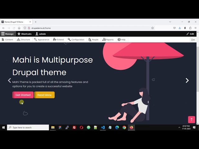199x149 pixels.
Task: Open Visual Studio Code from taskbar
Action: click(x=103, y=128)
